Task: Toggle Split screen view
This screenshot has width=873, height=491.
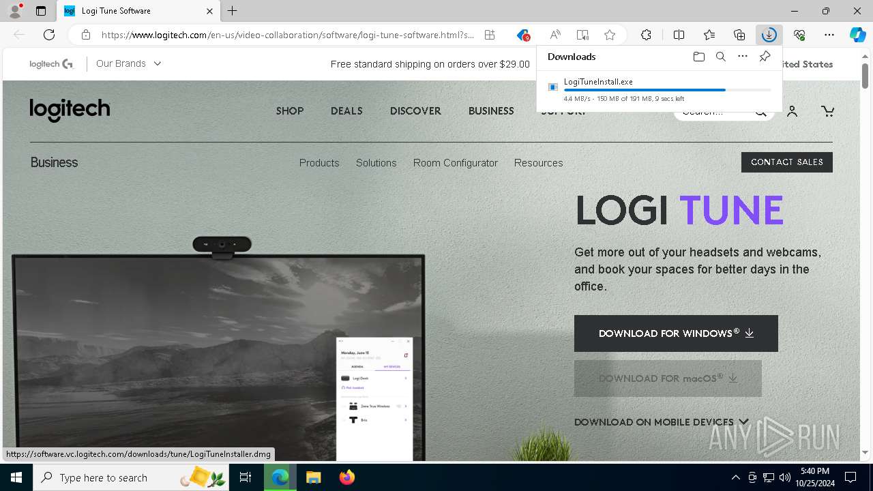Action: click(x=679, y=35)
